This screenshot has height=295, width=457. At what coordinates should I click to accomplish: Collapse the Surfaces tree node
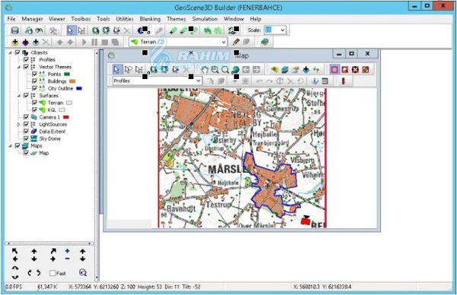click(x=19, y=96)
